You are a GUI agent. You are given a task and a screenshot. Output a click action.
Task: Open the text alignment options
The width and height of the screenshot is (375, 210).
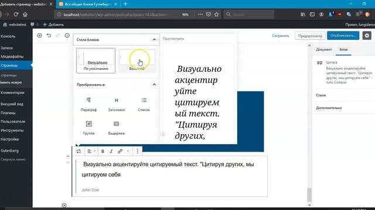(x=91, y=151)
